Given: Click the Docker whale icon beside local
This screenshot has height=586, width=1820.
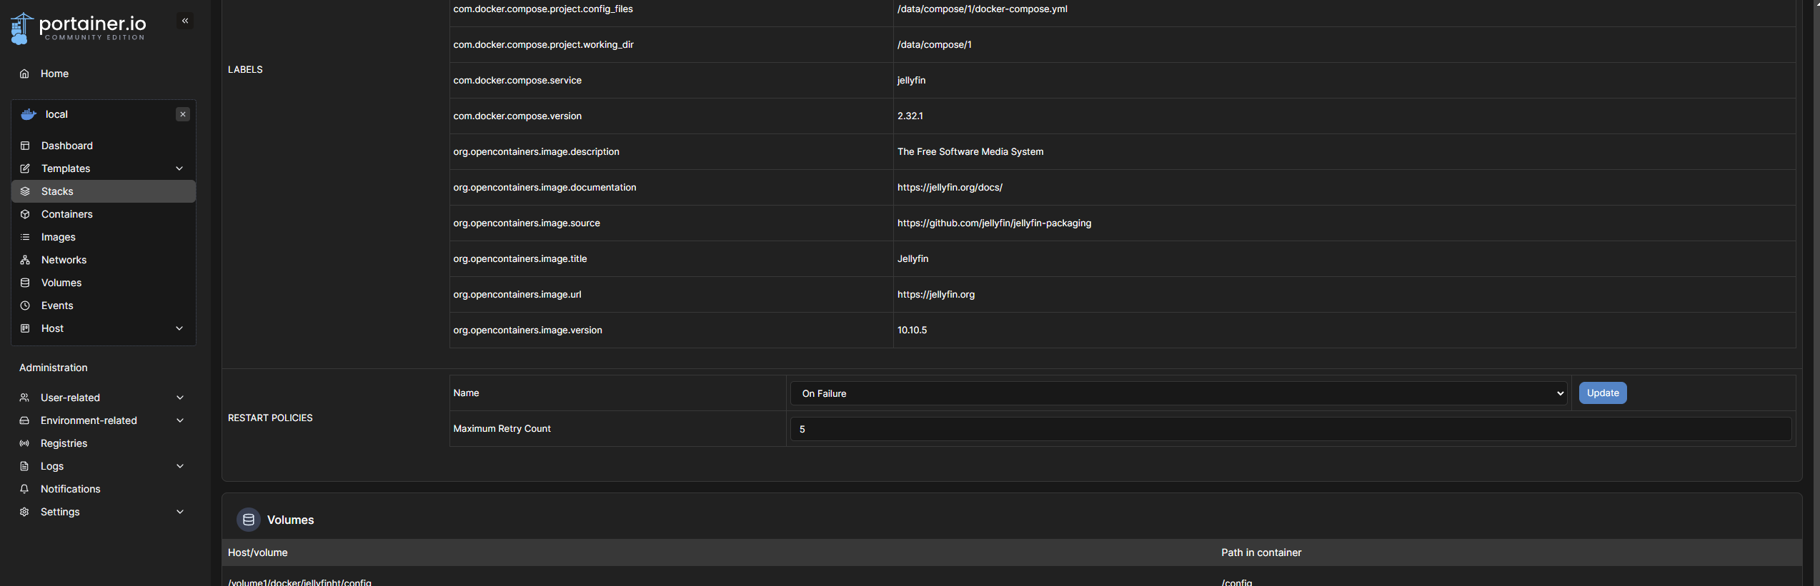Looking at the screenshot, I should pos(29,114).
